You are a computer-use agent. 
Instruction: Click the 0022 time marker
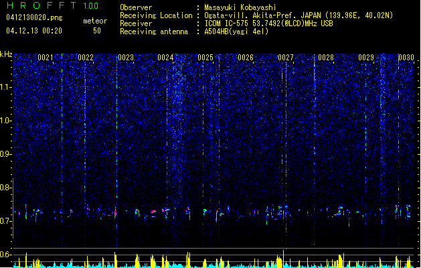86,58
